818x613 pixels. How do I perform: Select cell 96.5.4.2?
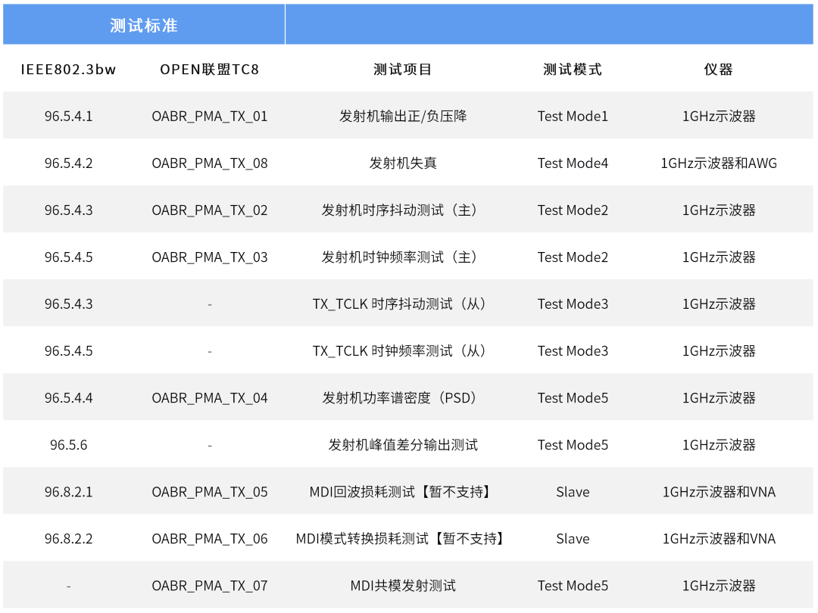(x=68, y=163)
